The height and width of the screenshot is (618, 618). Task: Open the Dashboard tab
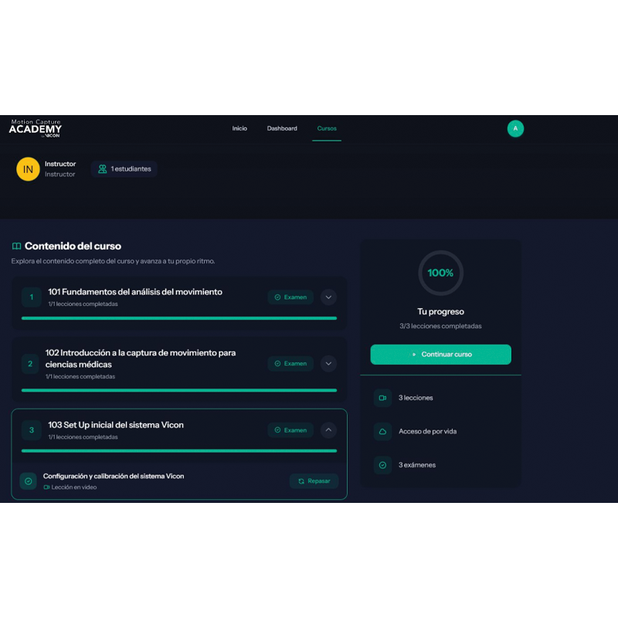(282, 128)
